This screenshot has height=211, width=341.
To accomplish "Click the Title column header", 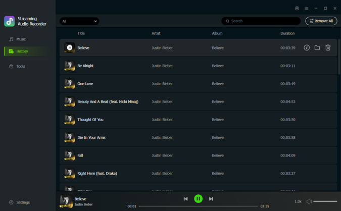I will pos(81,33).
